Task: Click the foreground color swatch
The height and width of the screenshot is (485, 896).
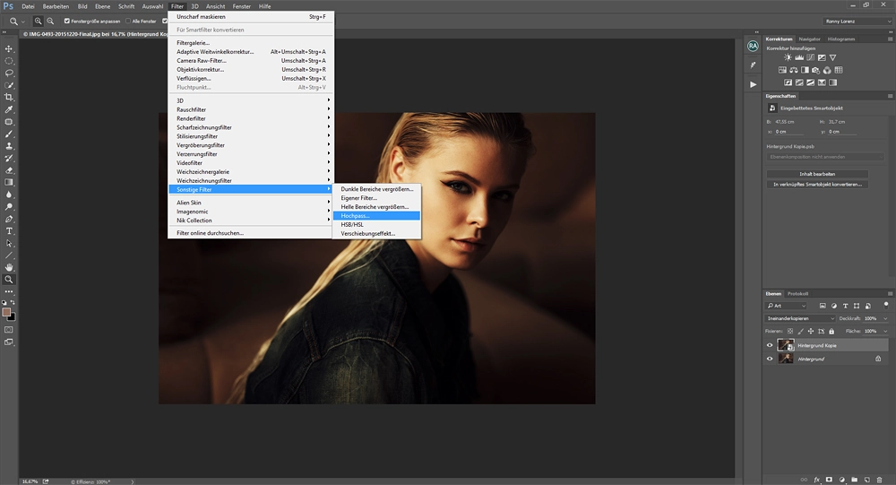Action: pos(6,312)
